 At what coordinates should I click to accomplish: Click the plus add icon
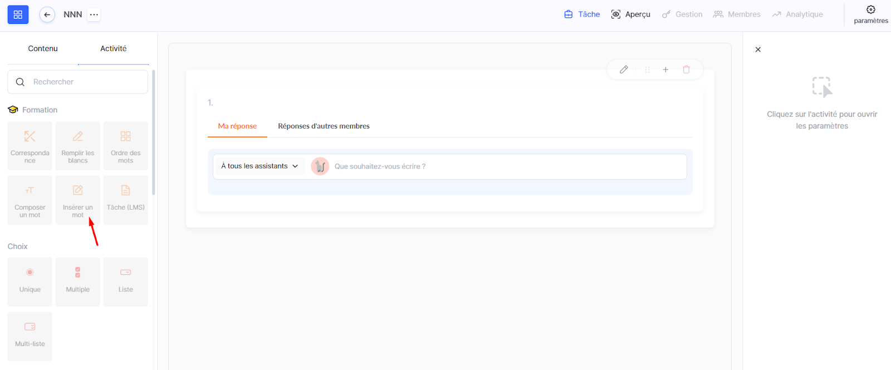665,70
